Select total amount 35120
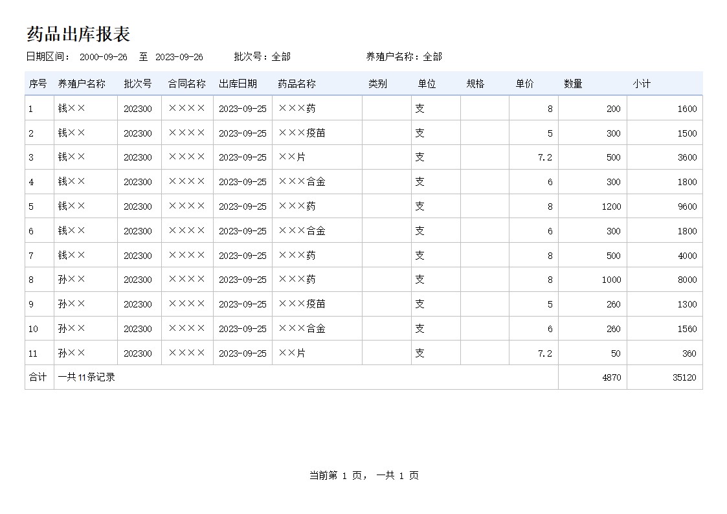This screenshot has width=727, height=514. click(684, 378)
